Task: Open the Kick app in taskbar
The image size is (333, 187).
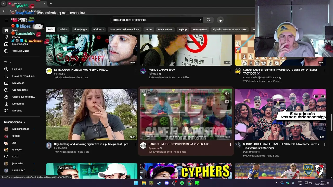Action: 197,183
